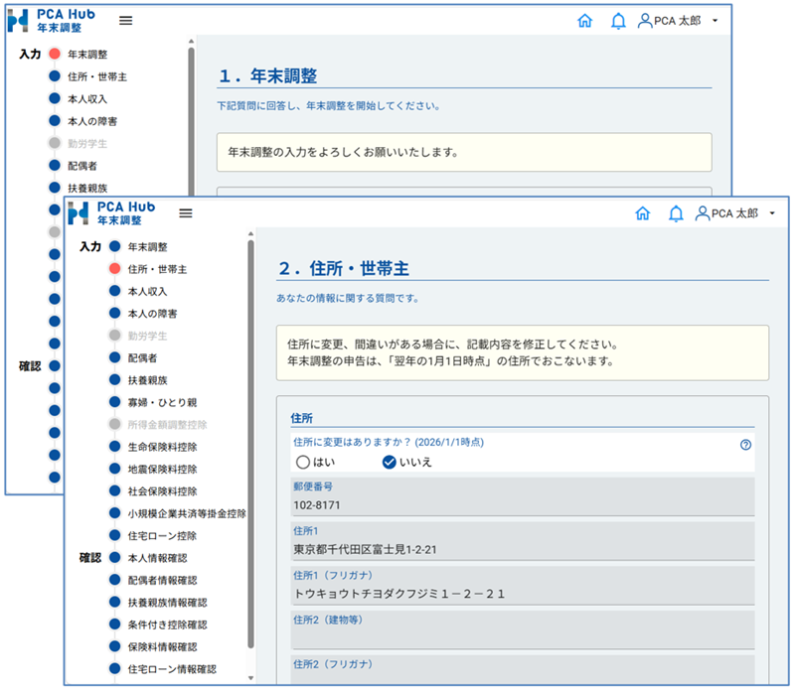Select 年末調整 step in back window sidebar
795x693 pixels.
[87, 55]
